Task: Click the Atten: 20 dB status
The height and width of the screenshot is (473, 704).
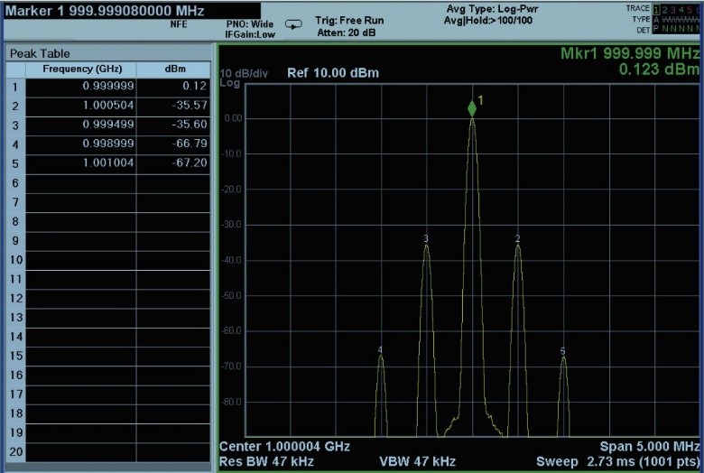Action: tap(347, 32)
